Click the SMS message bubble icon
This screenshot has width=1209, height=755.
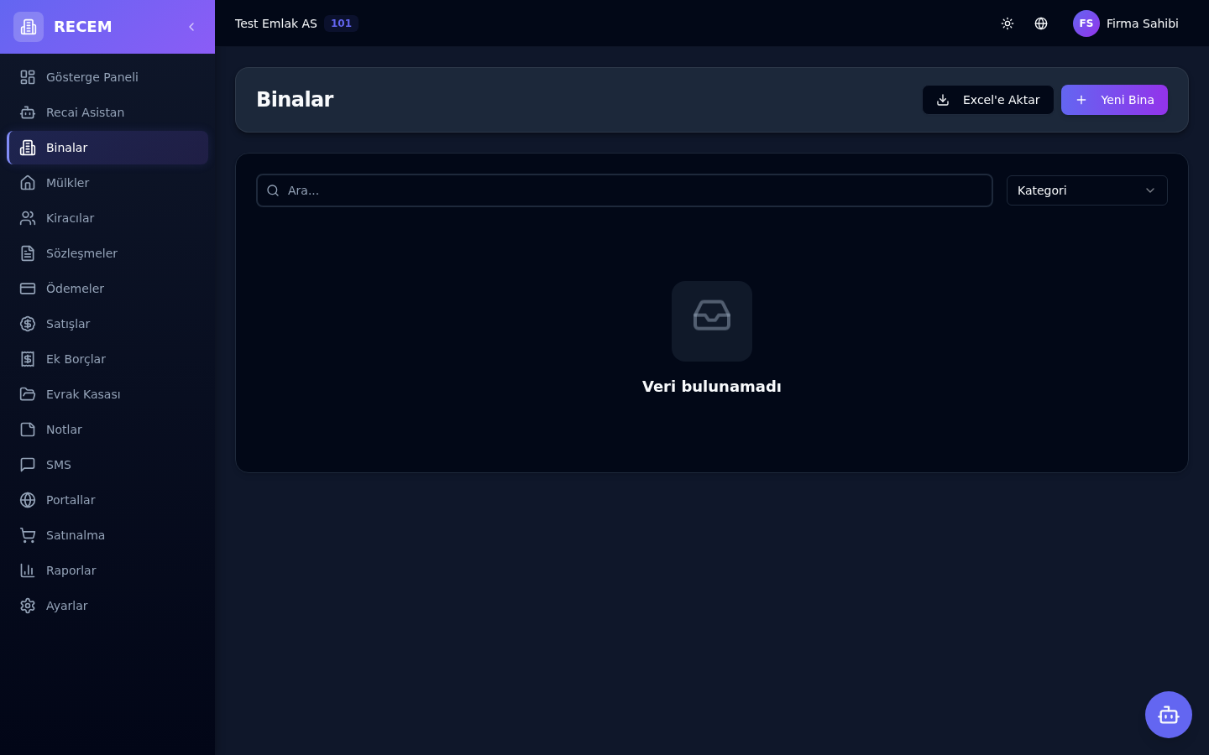coord(28,465)
